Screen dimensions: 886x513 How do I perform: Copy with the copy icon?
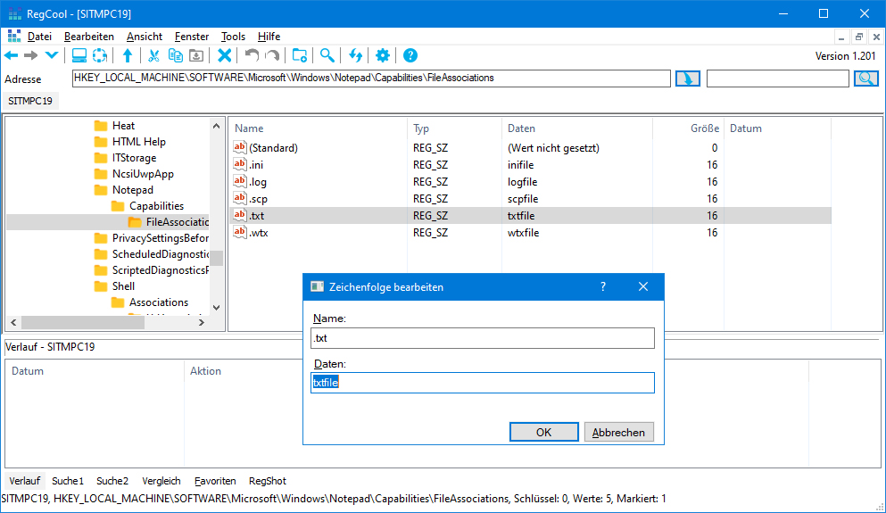176,55
